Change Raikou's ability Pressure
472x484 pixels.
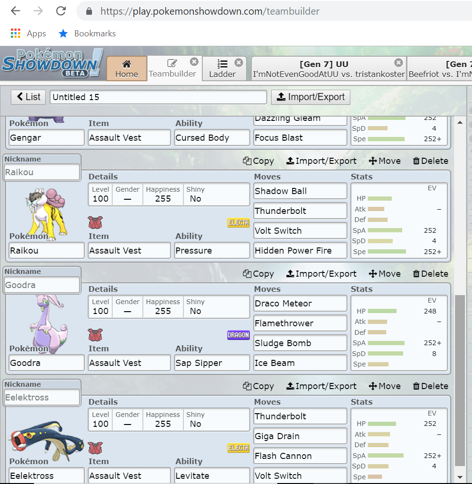point(212,250)
